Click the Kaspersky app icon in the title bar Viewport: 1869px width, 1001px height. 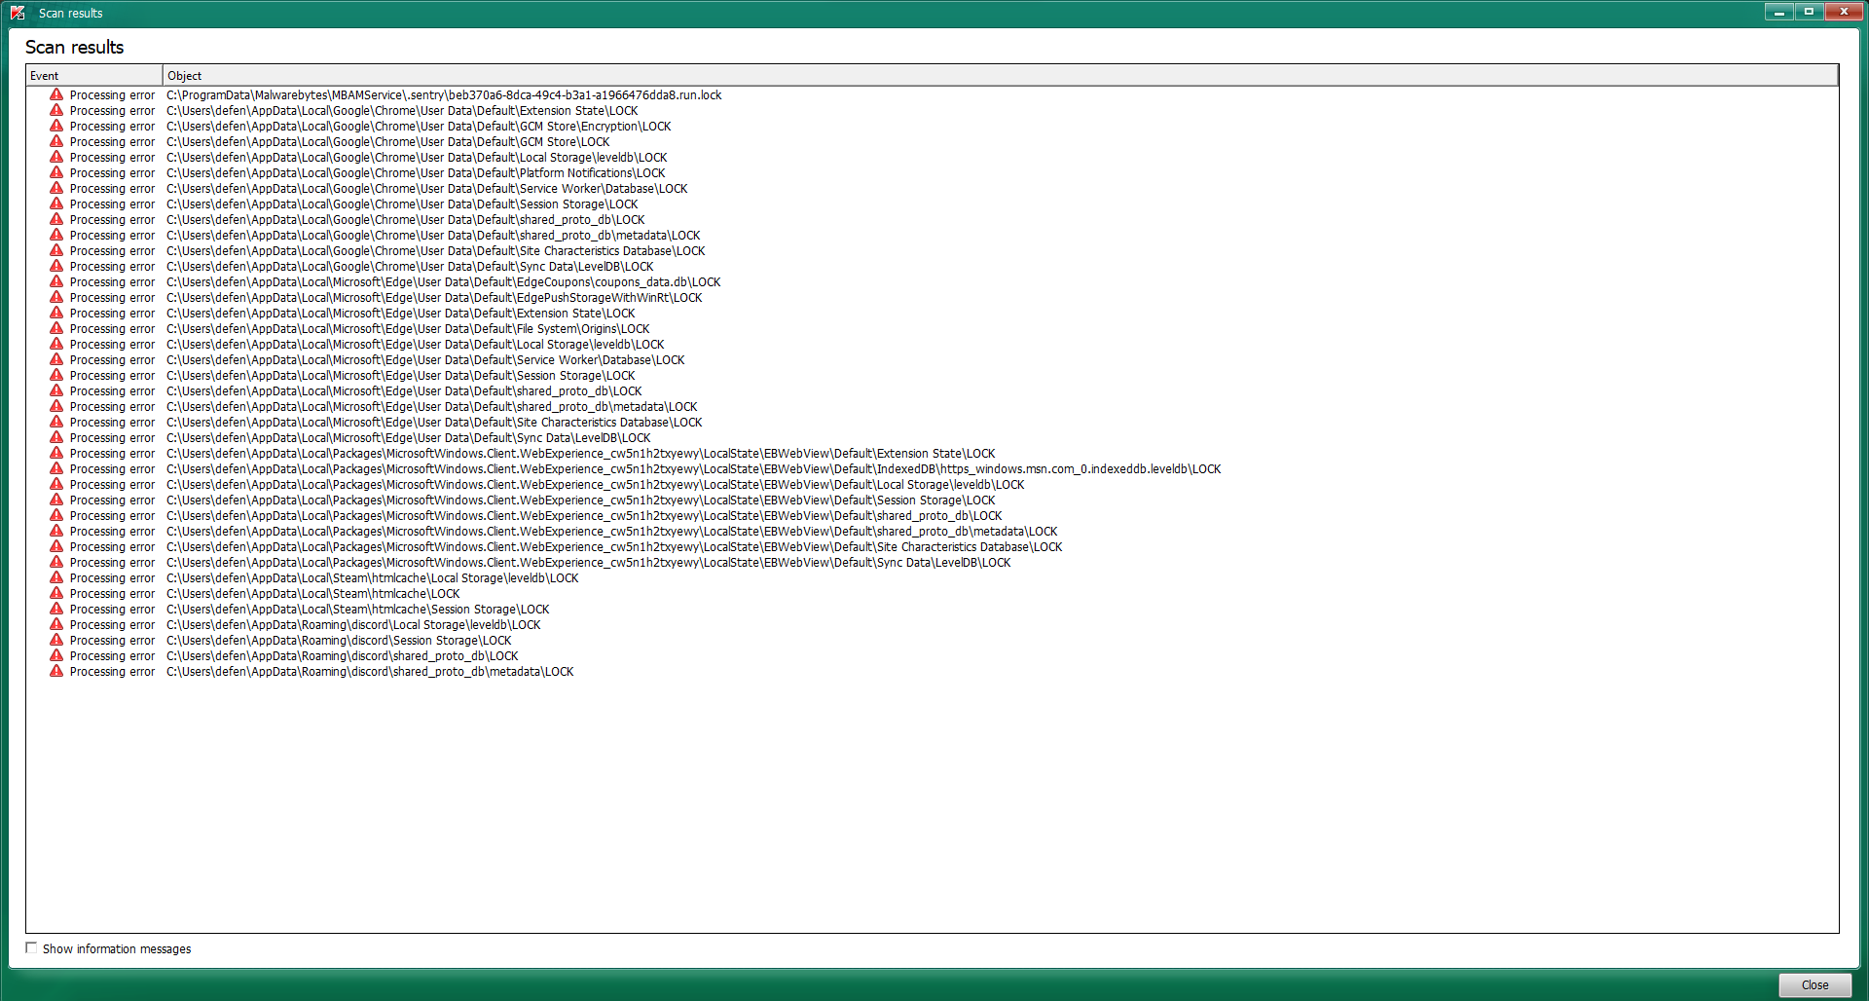(18, 13)
